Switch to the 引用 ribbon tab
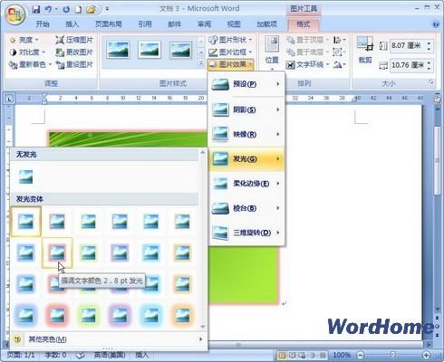 coord(145,24)
